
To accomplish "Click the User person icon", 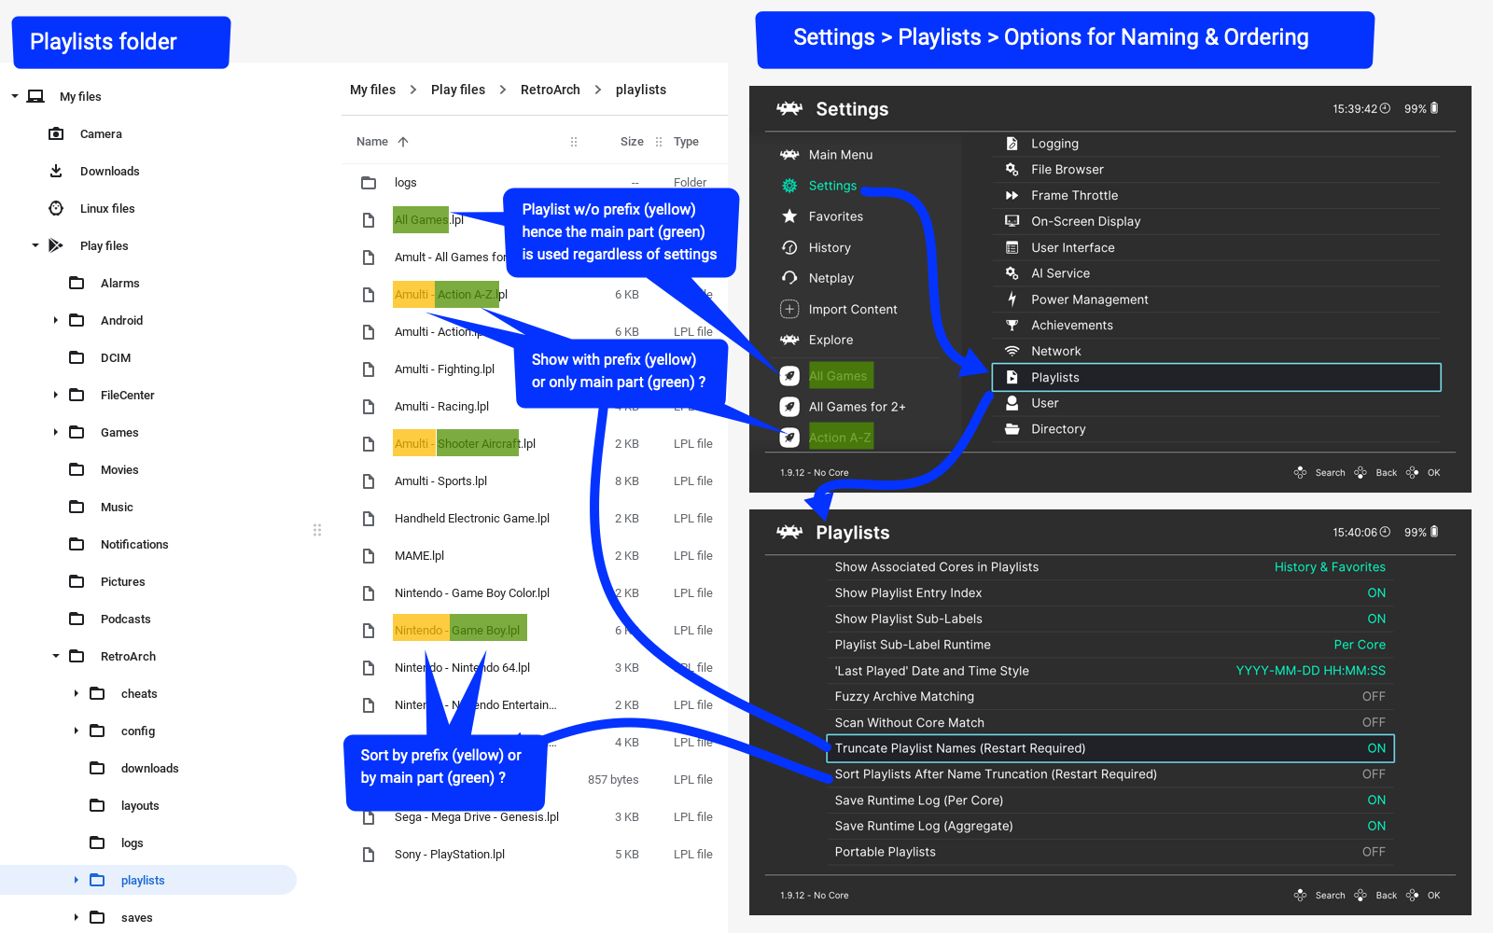I will click(1012, 403).
